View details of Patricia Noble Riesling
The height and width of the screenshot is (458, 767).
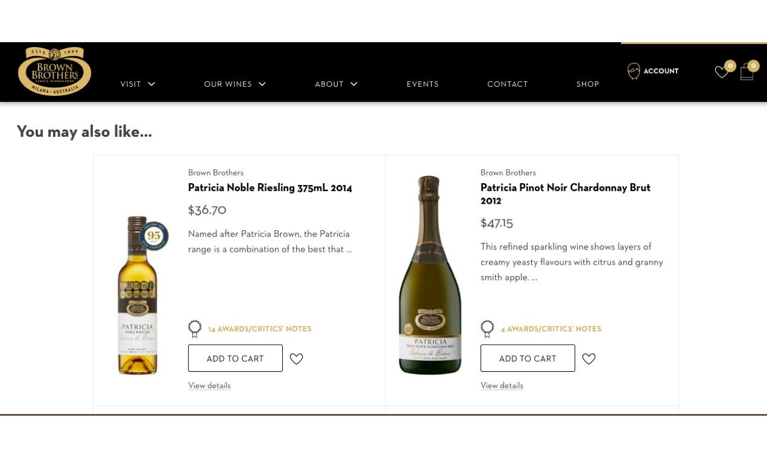click(x=209, y=386)
